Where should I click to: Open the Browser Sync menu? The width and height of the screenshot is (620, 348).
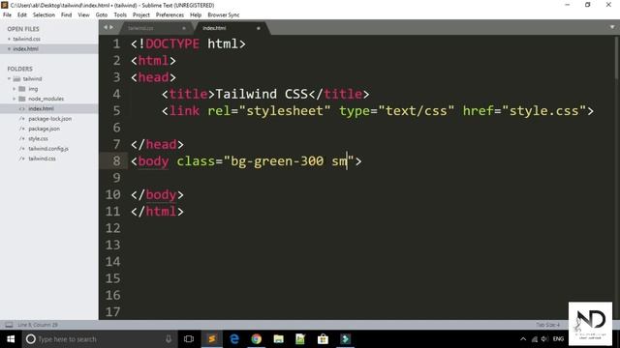(224, 14)
